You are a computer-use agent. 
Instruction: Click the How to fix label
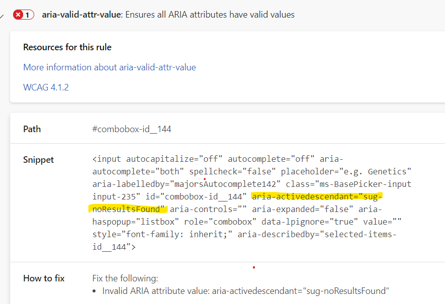(44, 278)
